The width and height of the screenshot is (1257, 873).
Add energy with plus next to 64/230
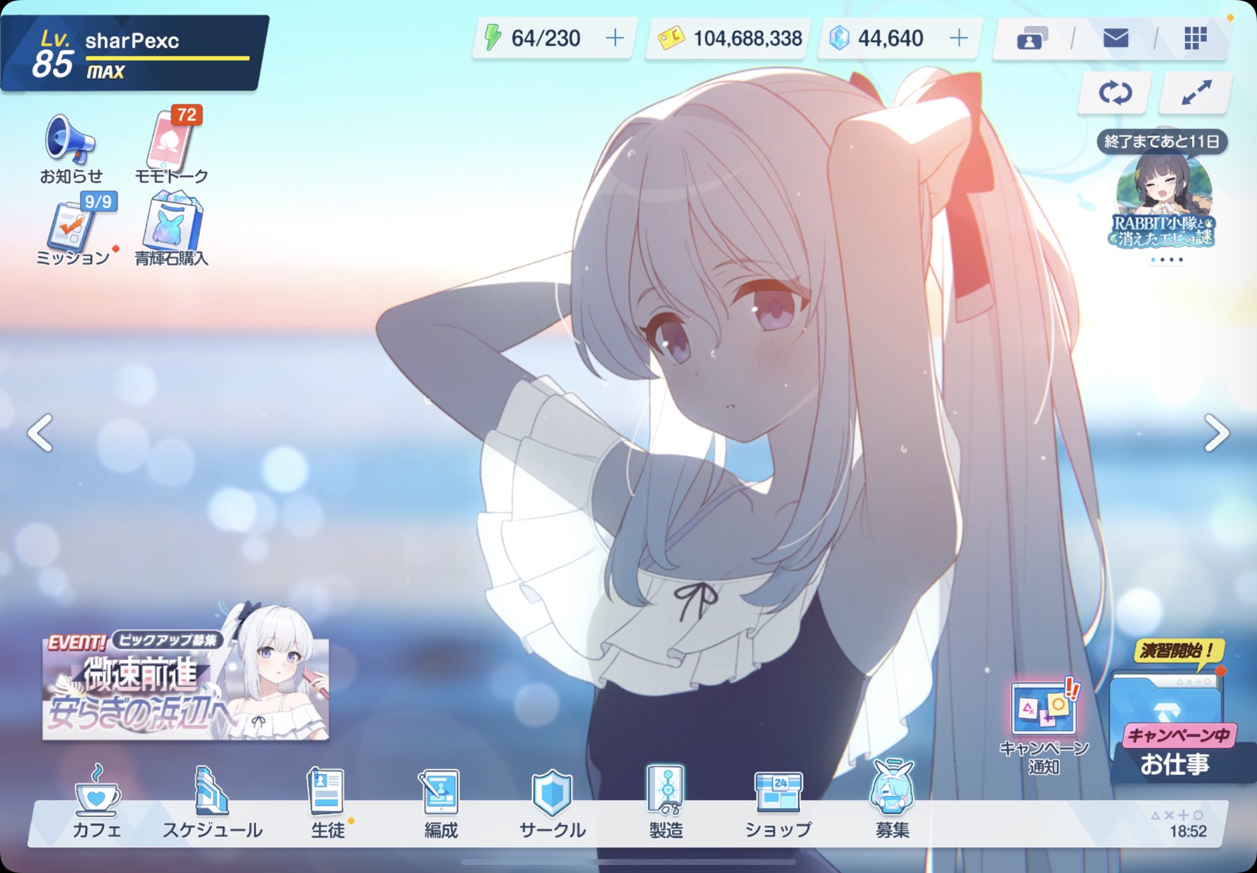pos(614,39)
